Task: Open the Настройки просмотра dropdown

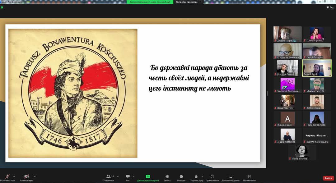Action: tap(189, 2)
